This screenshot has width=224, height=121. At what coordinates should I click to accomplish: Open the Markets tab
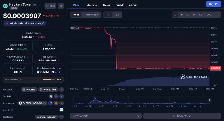pyautogui.click(x=92, y=5)
